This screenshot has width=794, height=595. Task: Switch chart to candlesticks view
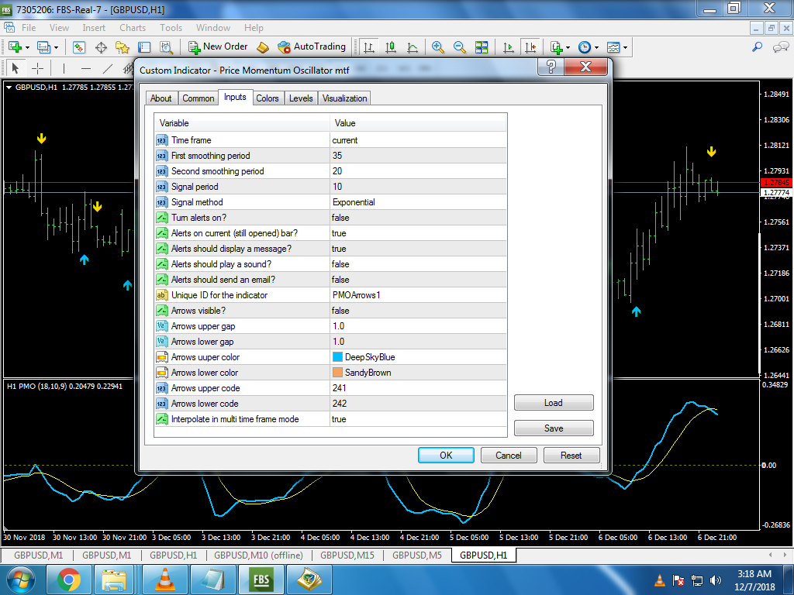tap(391, 47)
